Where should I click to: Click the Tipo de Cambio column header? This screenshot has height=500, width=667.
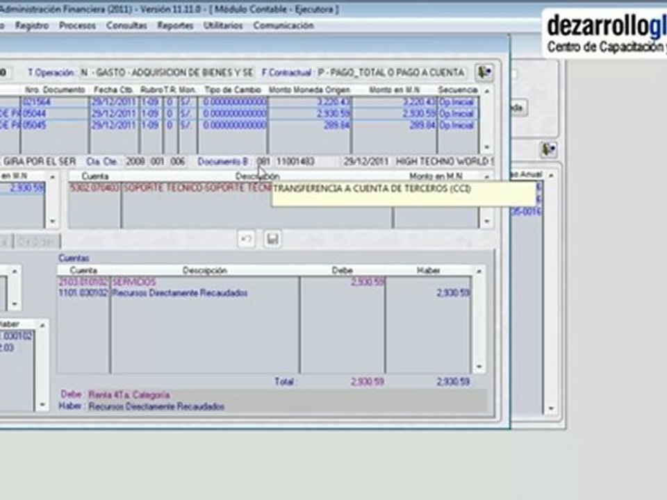pyautogui.click(x=233, y=90)
